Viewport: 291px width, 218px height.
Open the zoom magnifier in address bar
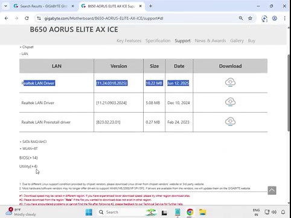click(241, 18)
